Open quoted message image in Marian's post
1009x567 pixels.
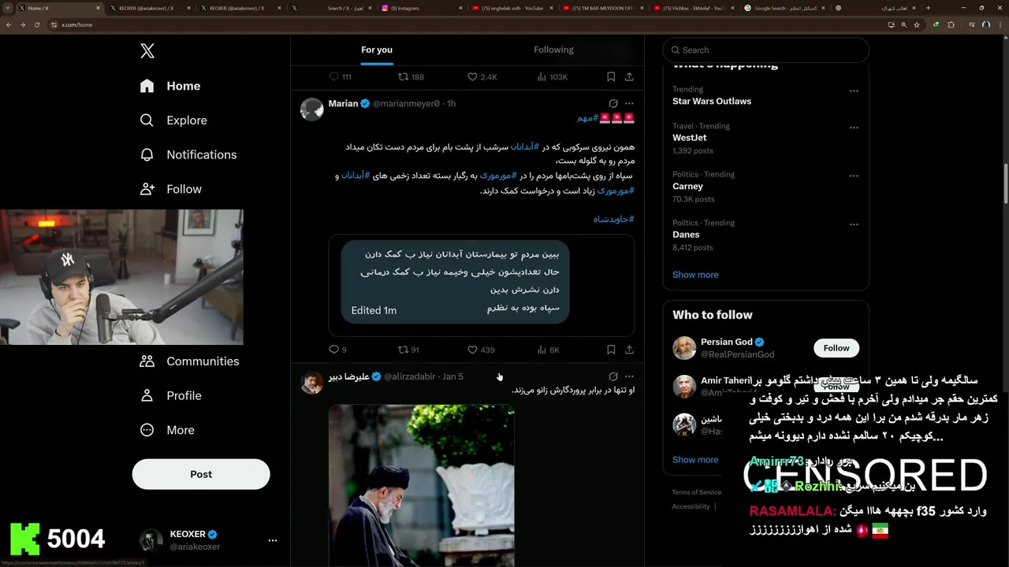[x=482, y=285]
